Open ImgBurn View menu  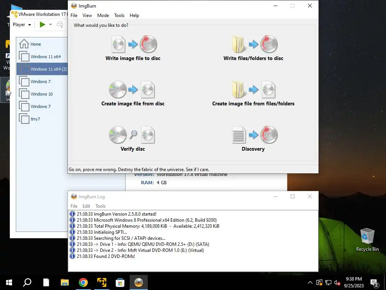[87, 15]
